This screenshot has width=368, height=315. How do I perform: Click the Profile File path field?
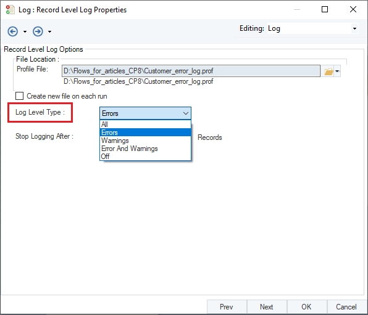[x=191, y=71]
